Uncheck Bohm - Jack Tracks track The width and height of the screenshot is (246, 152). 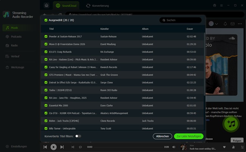pyautogui.click(x=46, y=121)
